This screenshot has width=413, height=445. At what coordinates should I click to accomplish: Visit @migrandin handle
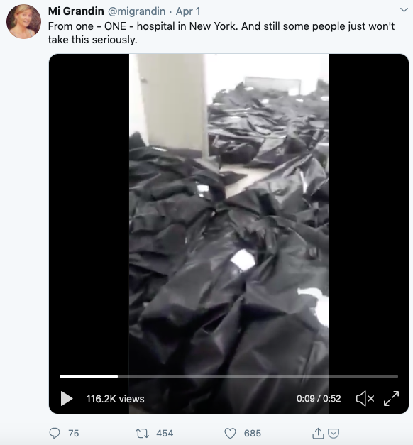point(136,11)
